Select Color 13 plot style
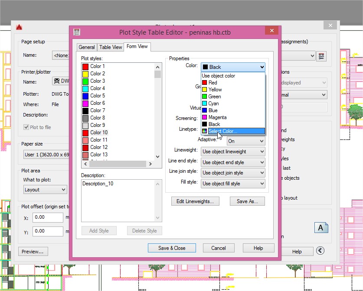This screenshot has height=291, width=363. pyautogui.click(x=95, y=155)
